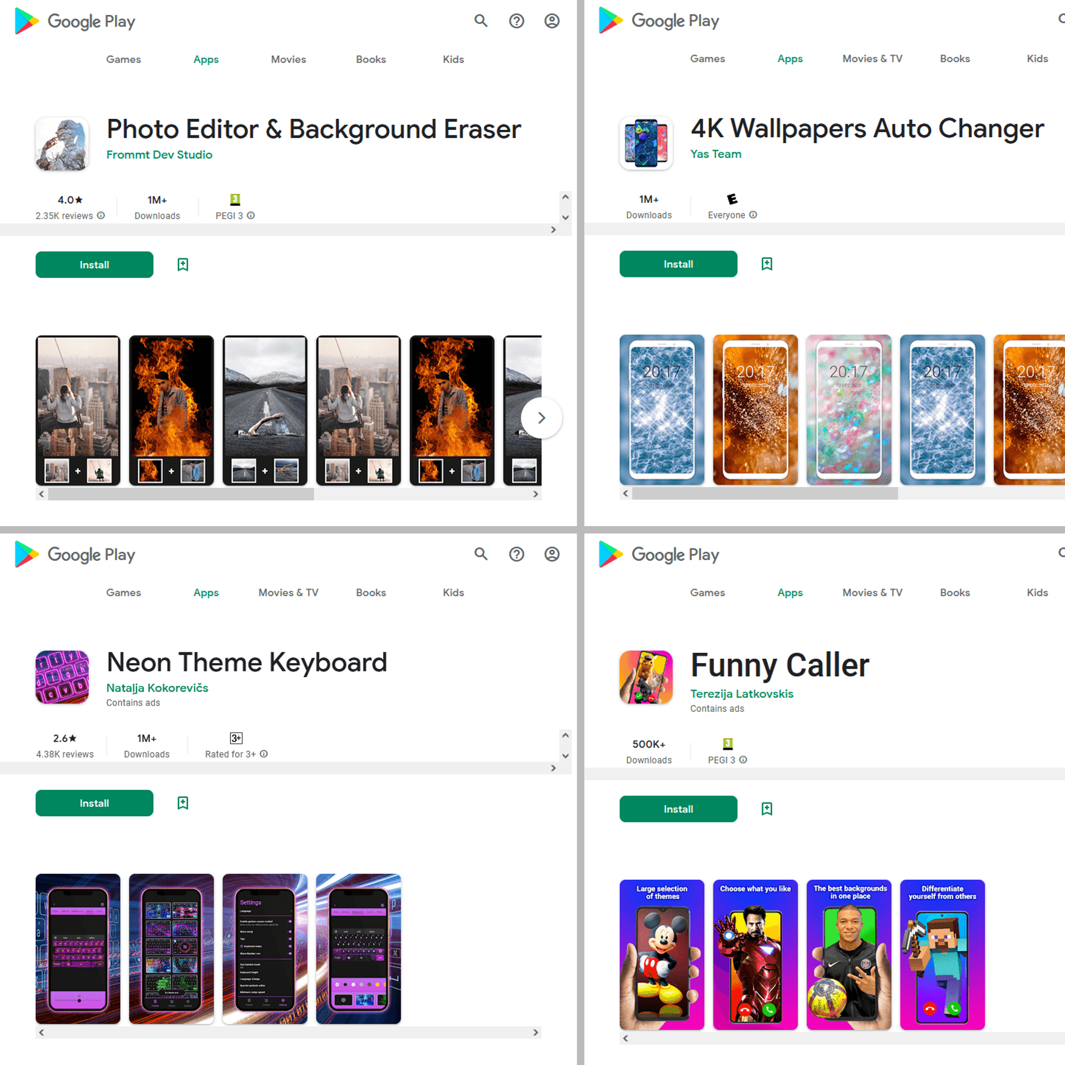Viewport: 1065px width, 1065px height.
Task: Open help icon in Photo Editor window
Action: (517, 21)
